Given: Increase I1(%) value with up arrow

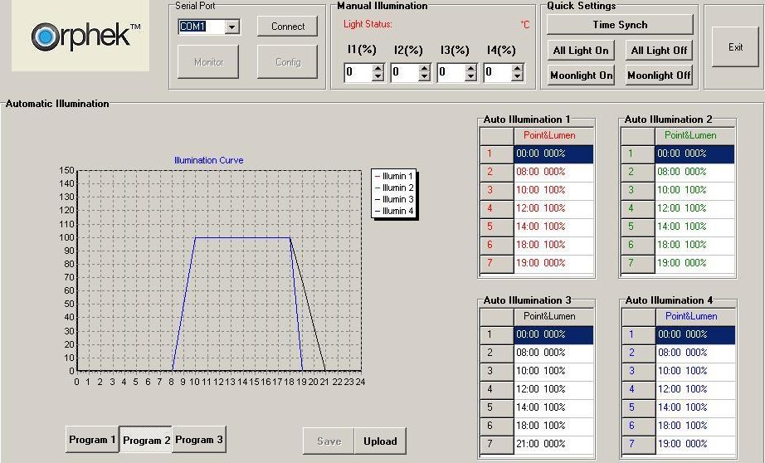Looking at the screenshot, I should tap(378, 68).
